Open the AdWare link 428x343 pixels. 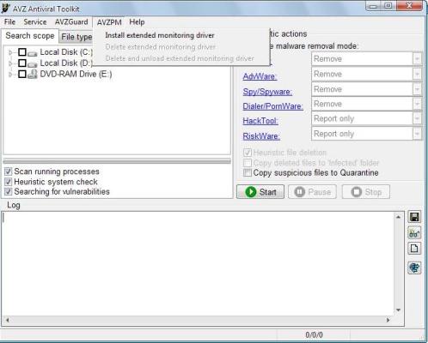tap(260, 76)
